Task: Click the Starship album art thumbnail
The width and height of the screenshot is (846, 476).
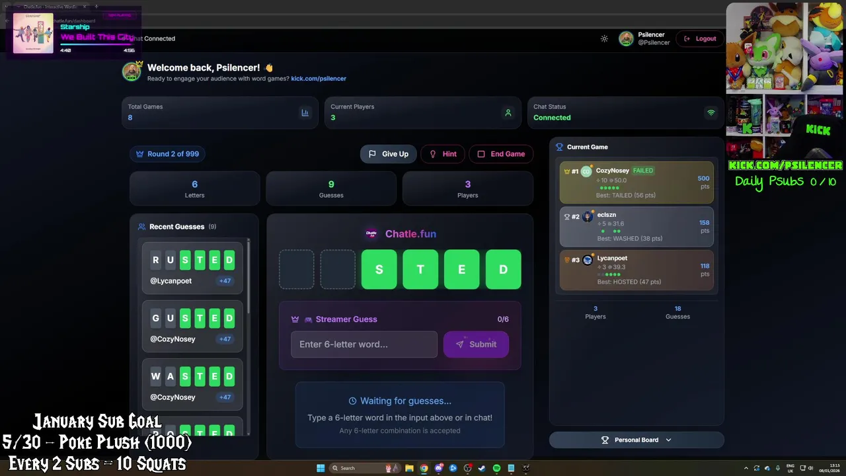Action: [x=33, y=33]
